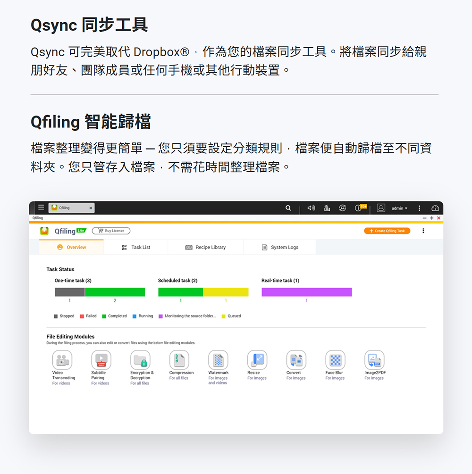Click the Running legend entry

[x=143, y=316]
